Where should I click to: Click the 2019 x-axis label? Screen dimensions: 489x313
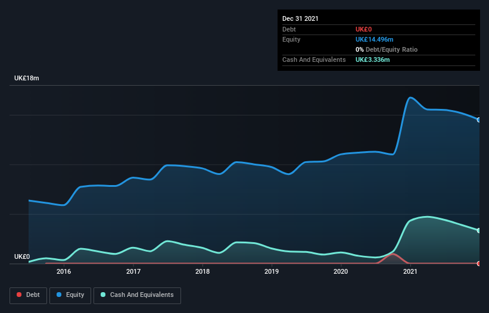[272, 271]
